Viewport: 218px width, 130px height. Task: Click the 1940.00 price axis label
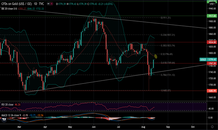tap(212, 9)
